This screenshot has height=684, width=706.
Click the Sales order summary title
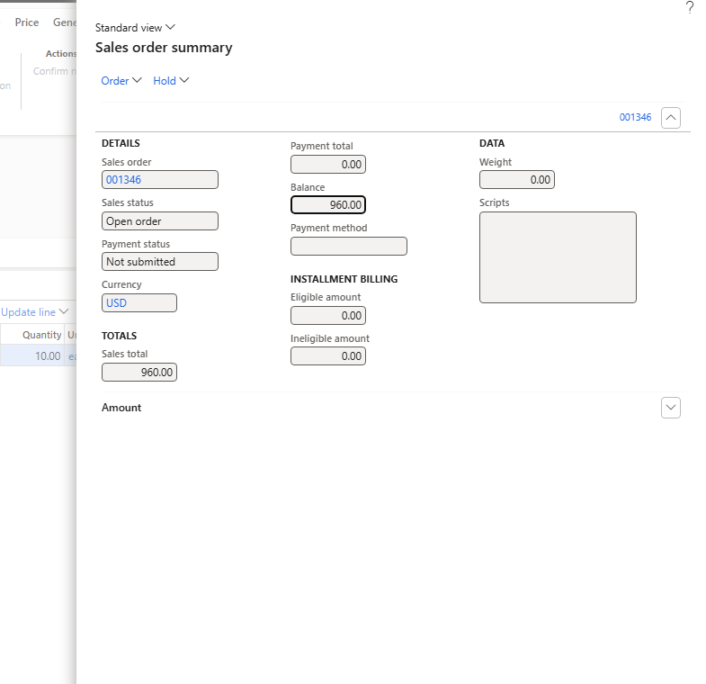tap(164, 48)
